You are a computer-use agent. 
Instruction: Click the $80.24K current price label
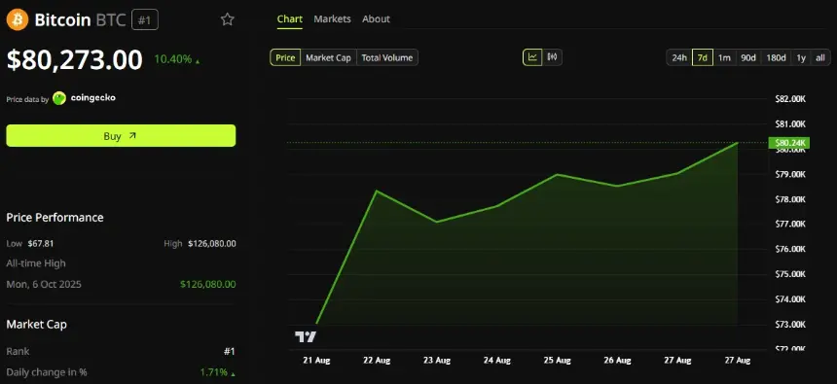click(x=789, y=143)
